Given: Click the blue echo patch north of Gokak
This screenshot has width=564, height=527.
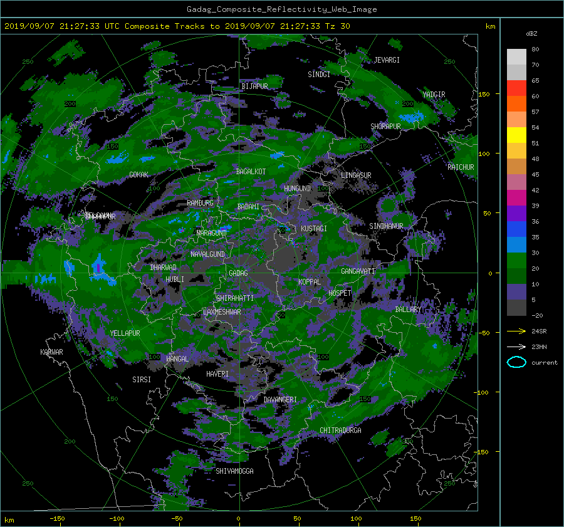Looking at the screenshot, I should (x=118, y=158).
